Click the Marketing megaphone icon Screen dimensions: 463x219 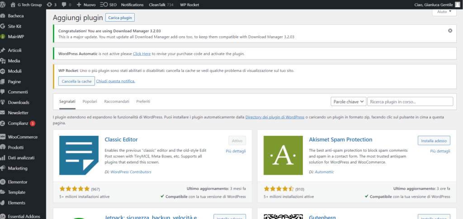tap(3, 168)
